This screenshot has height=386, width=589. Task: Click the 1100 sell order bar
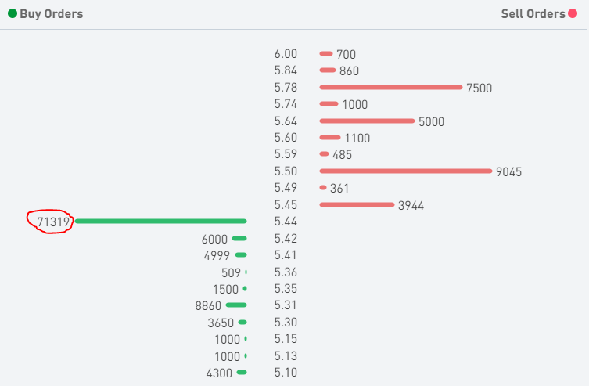[x=330, y=138]
